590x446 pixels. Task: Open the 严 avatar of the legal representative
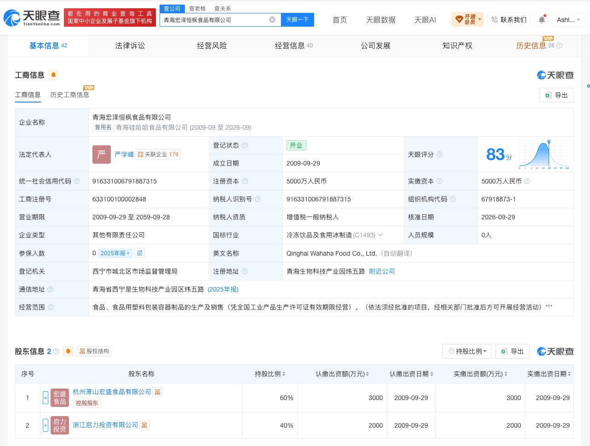(102, 154)
